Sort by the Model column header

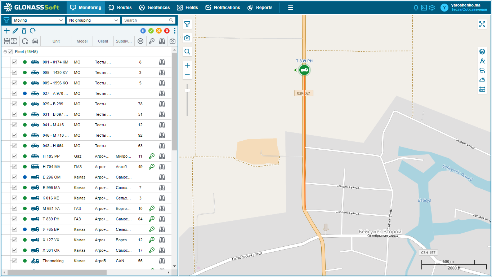pos(82,41)
